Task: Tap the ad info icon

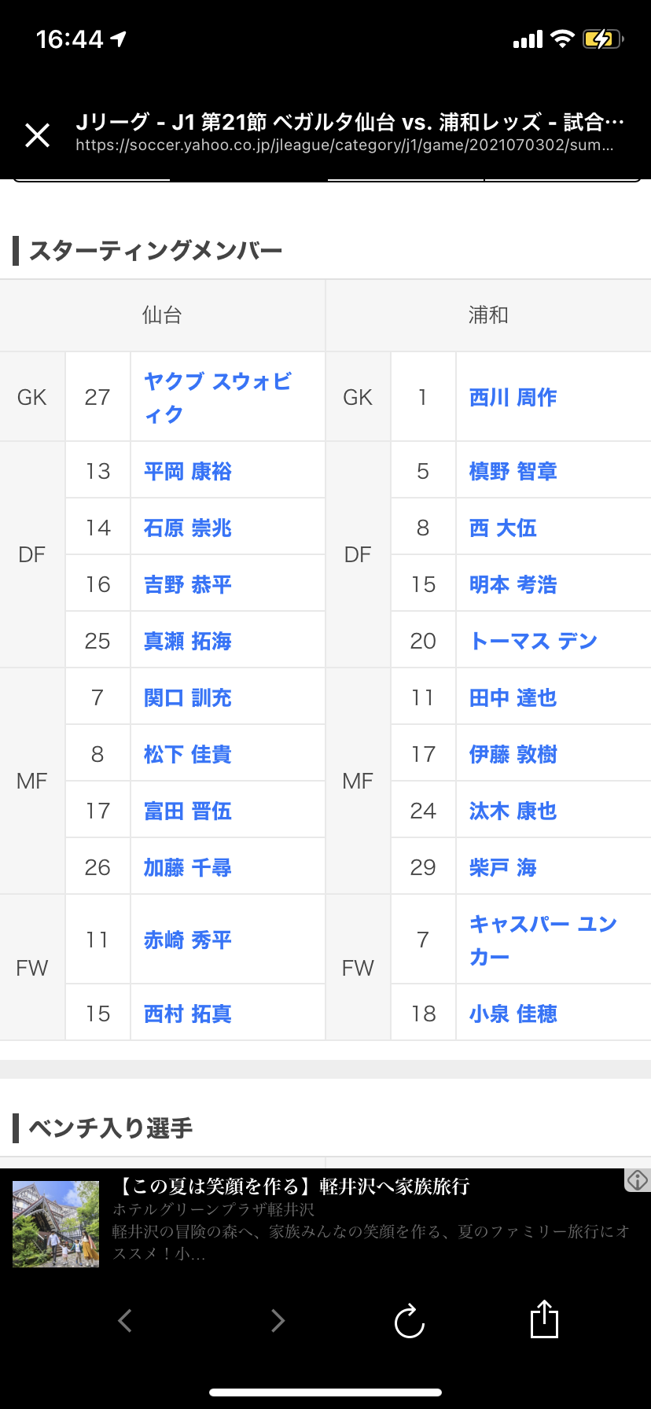Action: click(x=638, y=1179)
